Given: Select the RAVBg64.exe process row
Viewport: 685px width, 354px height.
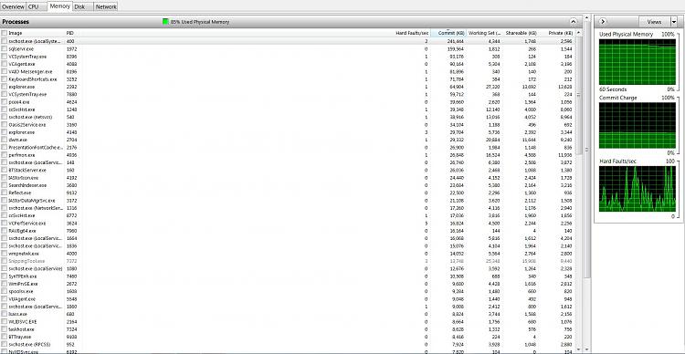Looking at the screenshot, I should 288,231.
